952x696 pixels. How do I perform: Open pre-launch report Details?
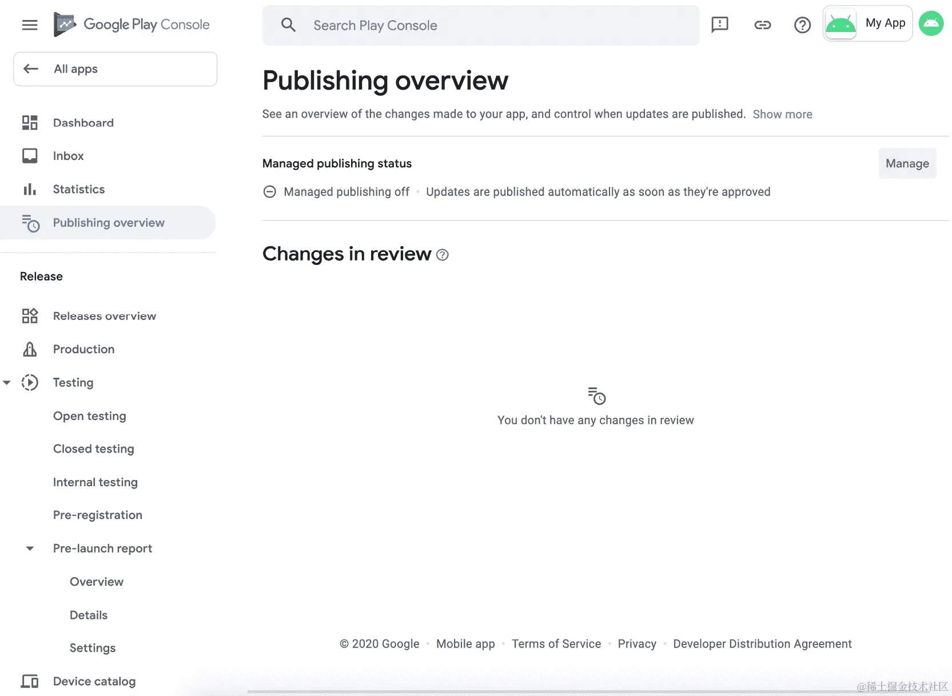[x=89, y=615]
